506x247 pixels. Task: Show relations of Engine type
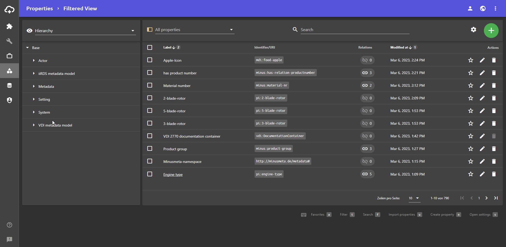[367, 174]
